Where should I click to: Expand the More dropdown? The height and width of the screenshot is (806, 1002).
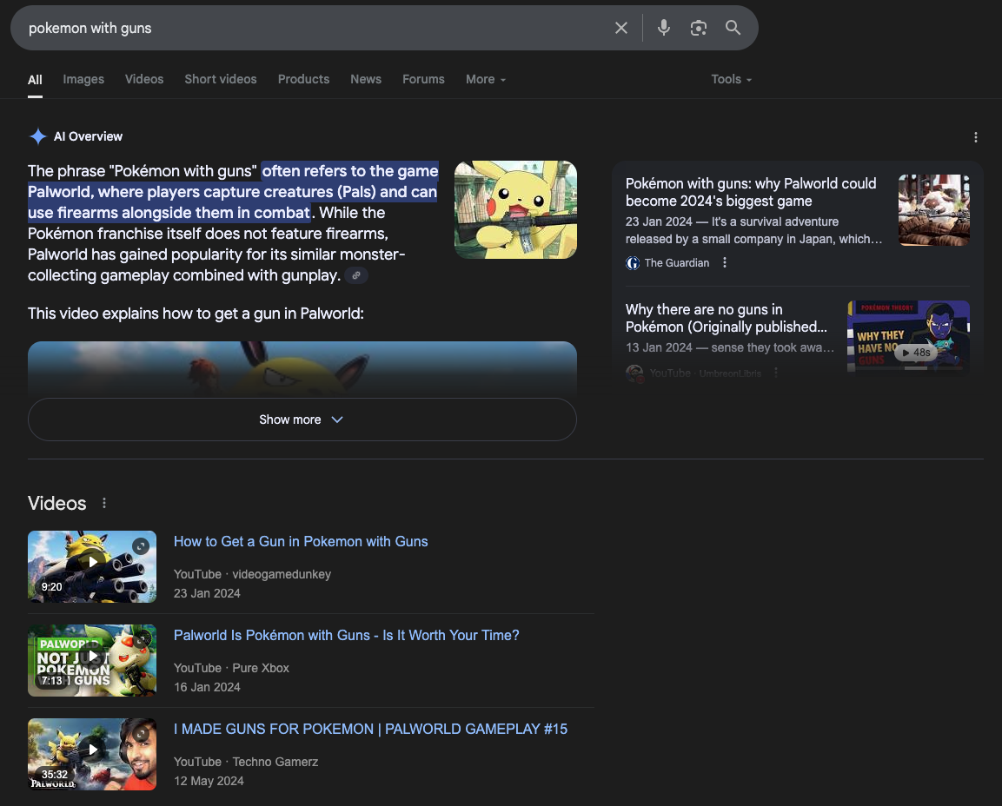[x=486, y=79]
